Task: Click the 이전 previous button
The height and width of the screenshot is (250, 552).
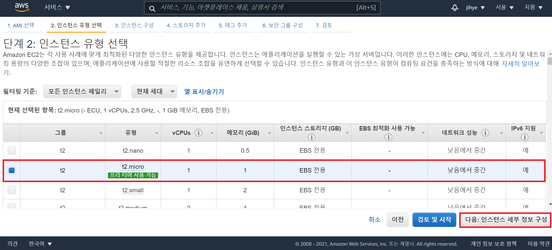Action: 398,220
